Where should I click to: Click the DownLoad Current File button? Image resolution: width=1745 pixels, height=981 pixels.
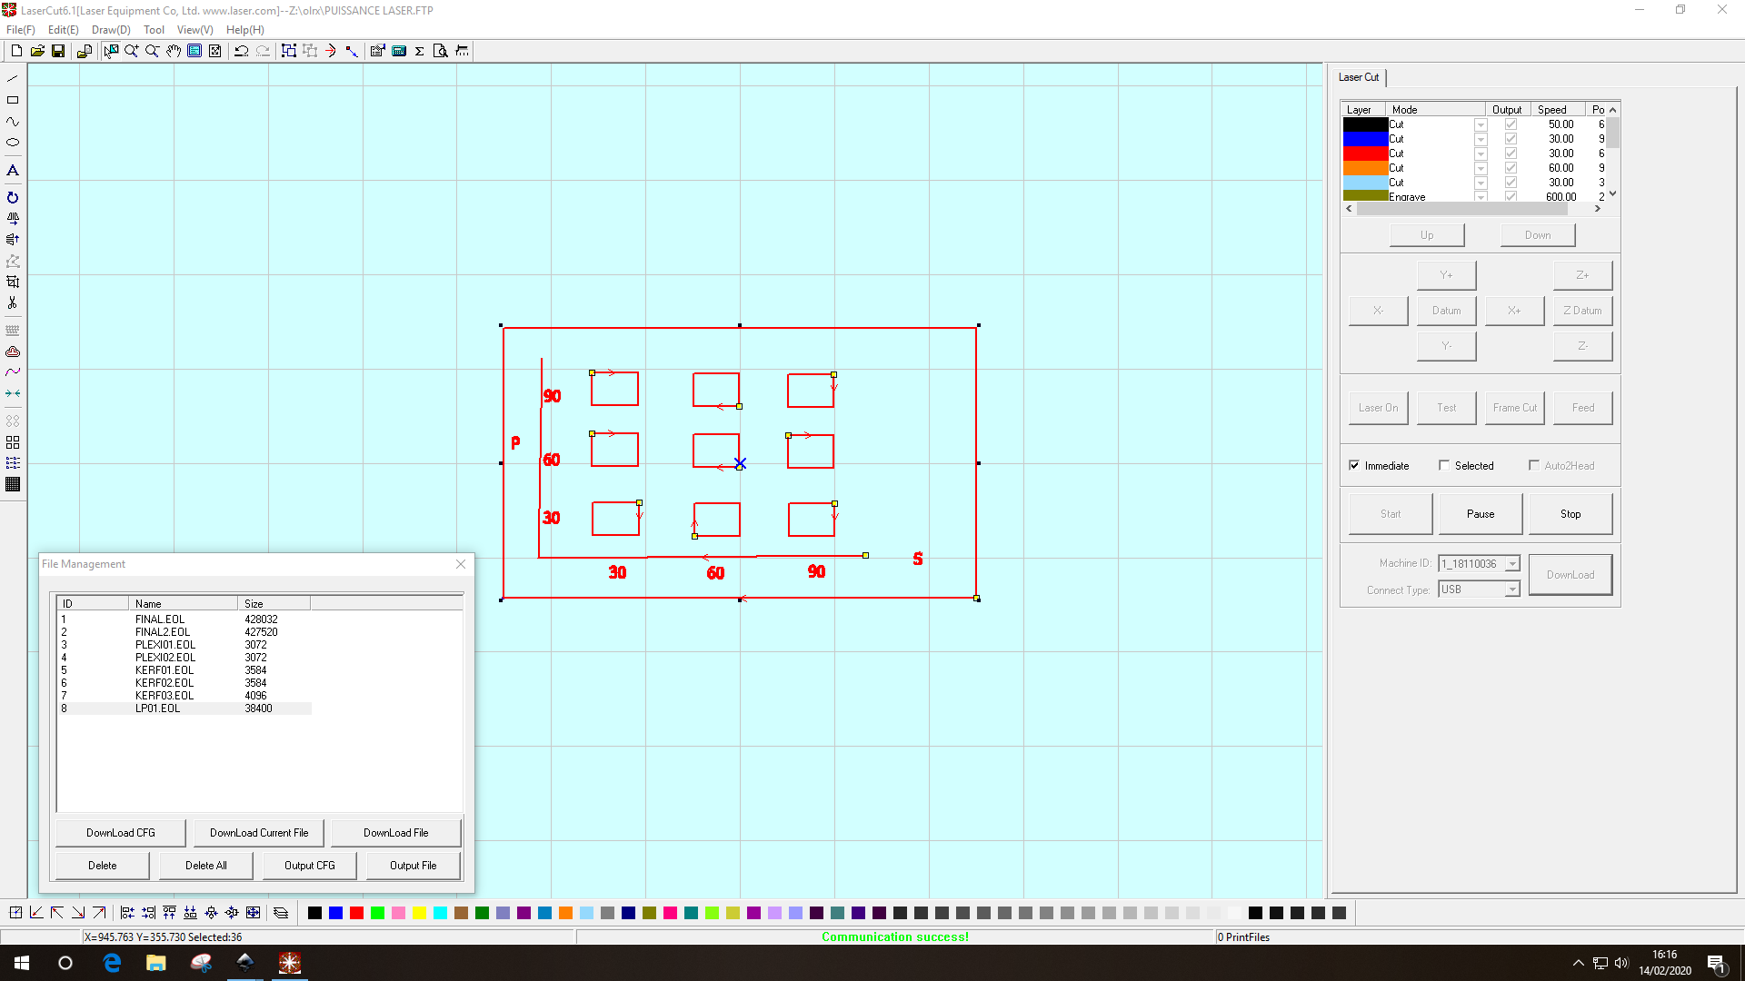259,833
